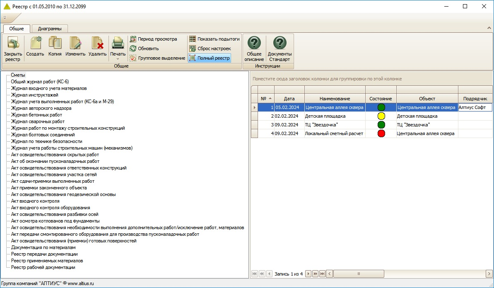Click the red status circle in row 4
The width and height of the screenshot is (494, 288).
[x=381, y=133]
